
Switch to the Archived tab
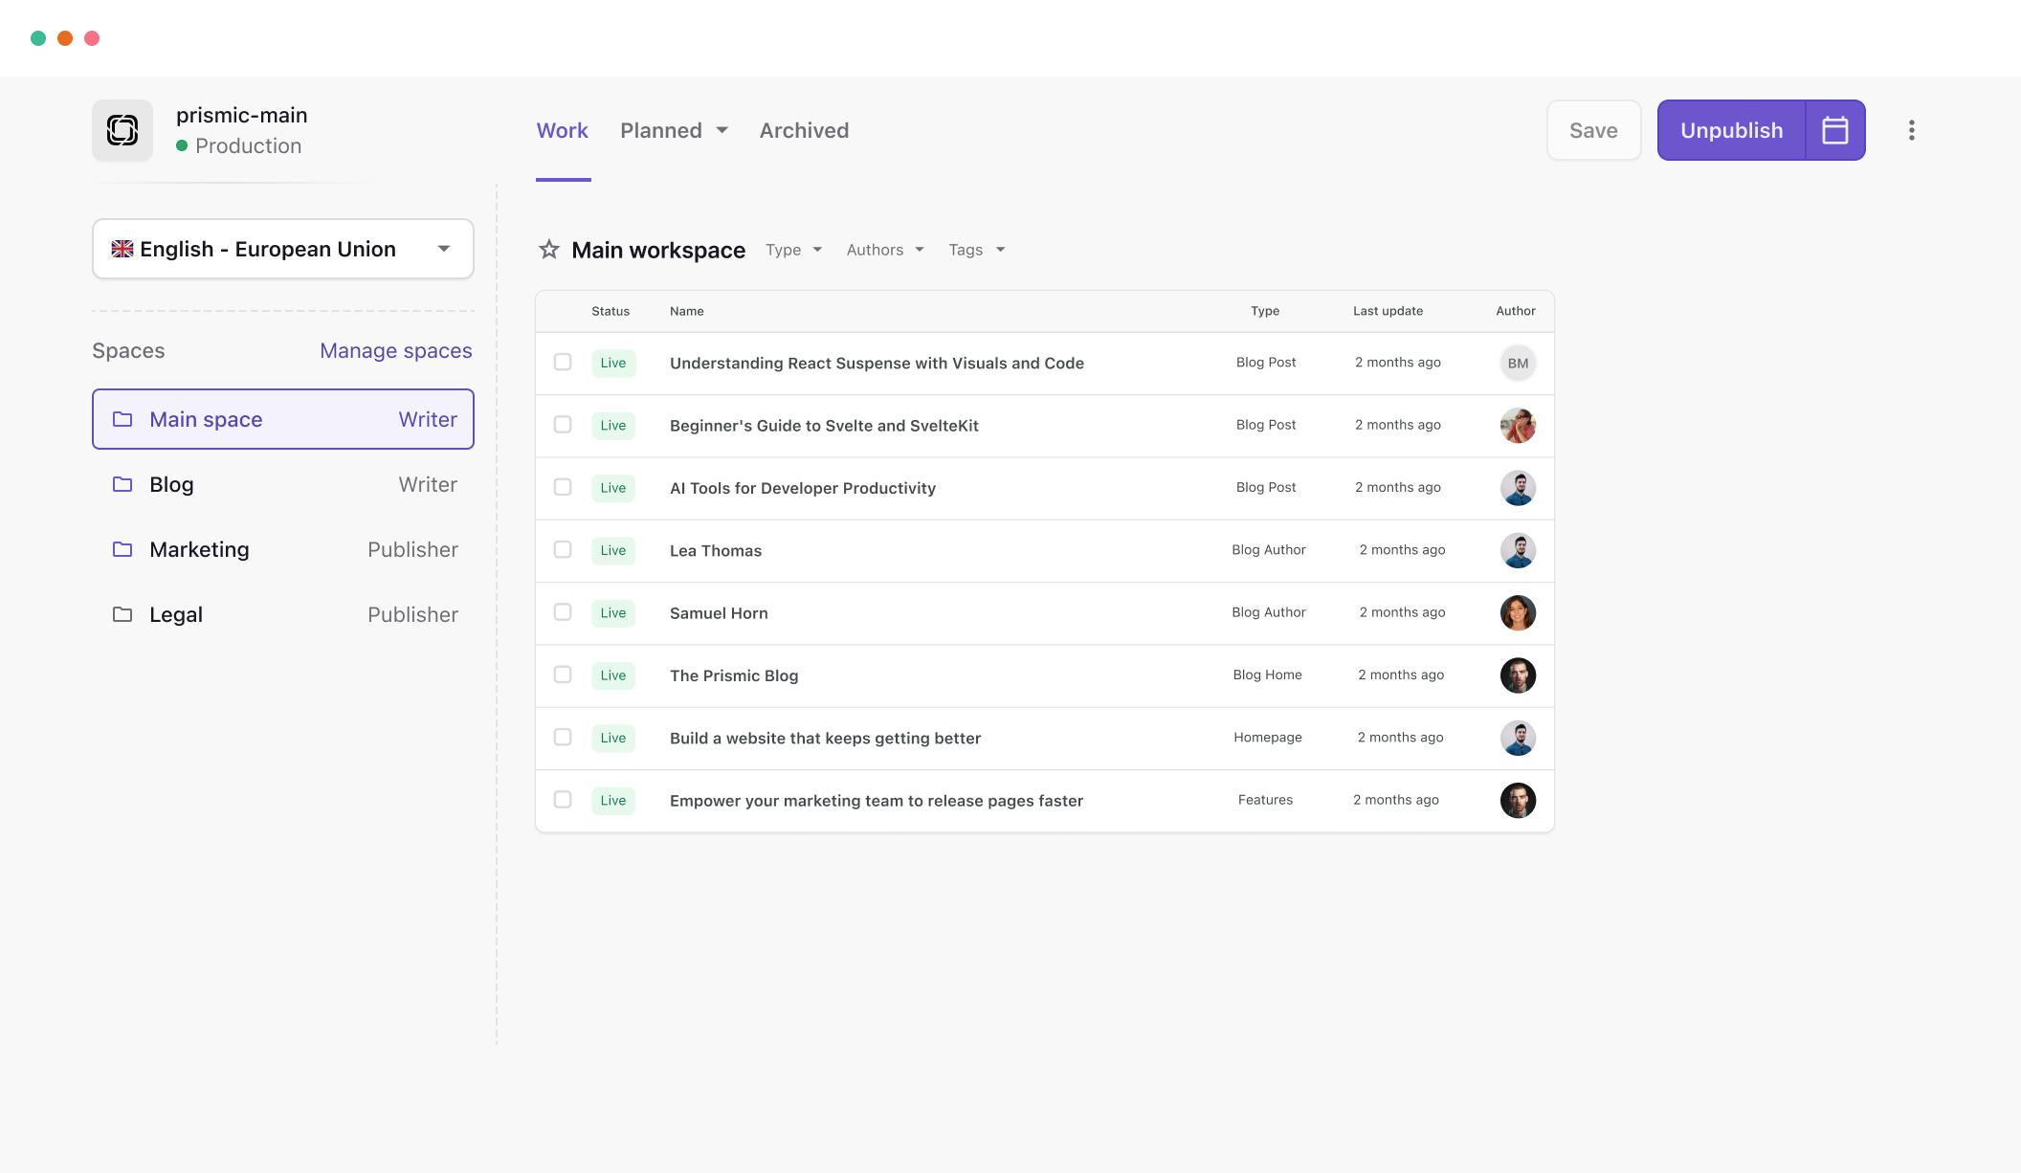click(804, 130)
